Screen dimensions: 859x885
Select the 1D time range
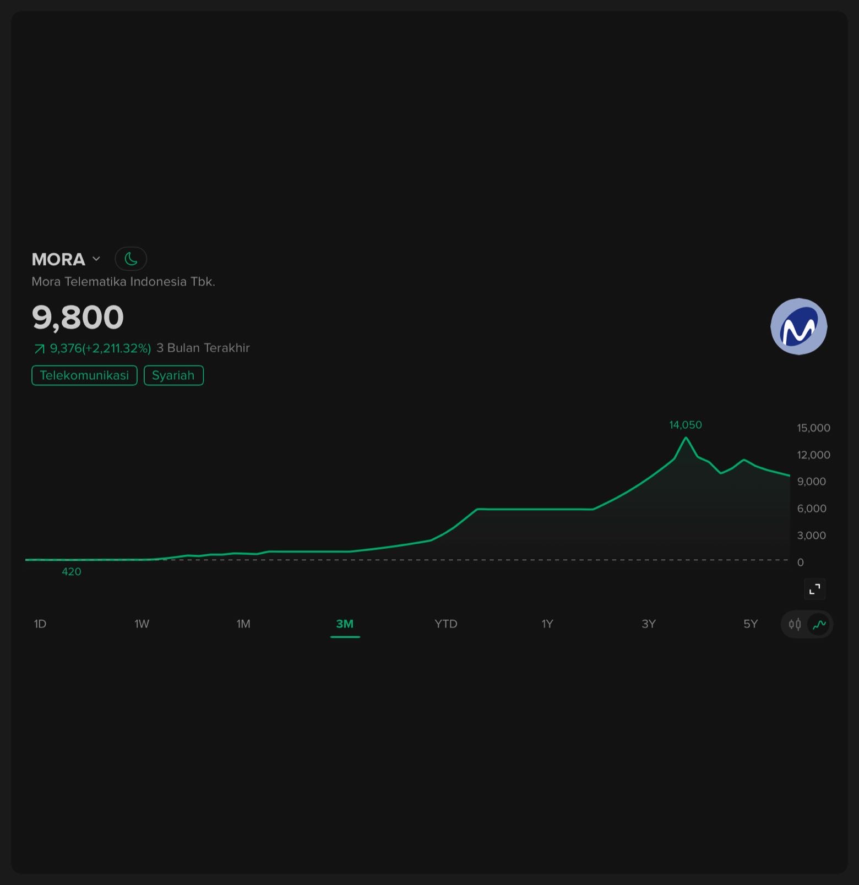point(40,624)
